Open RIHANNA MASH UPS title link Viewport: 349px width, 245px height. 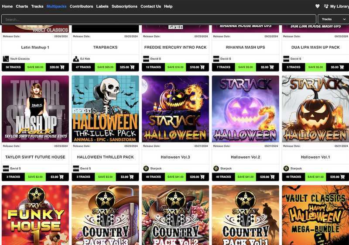(246, 47)
